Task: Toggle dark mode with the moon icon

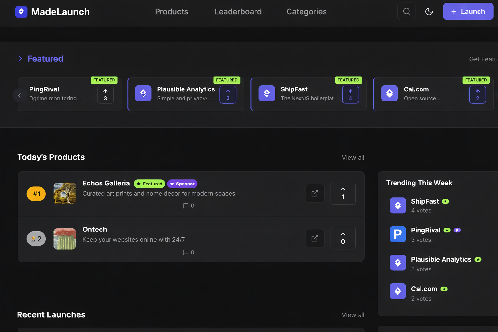Action: (x=429, y=11)
